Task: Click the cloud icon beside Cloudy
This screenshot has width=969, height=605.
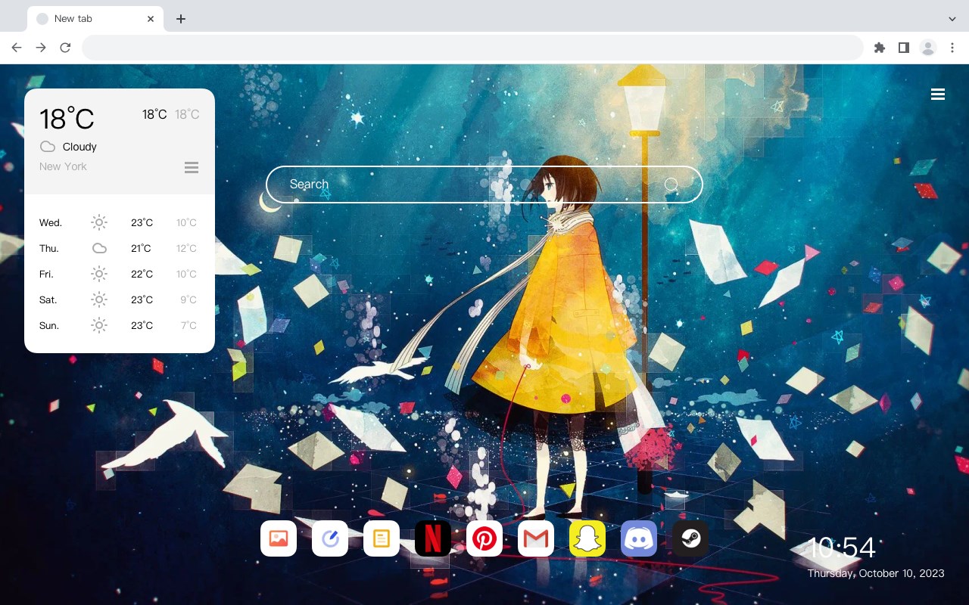Action: point(48,147)
